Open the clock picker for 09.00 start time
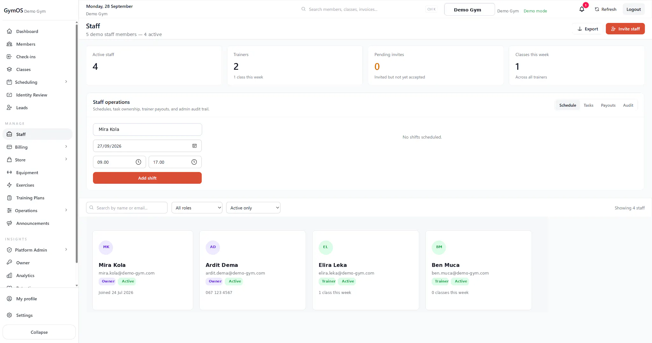This screenshot has height=343, width=652. click(x=138, y=162)
